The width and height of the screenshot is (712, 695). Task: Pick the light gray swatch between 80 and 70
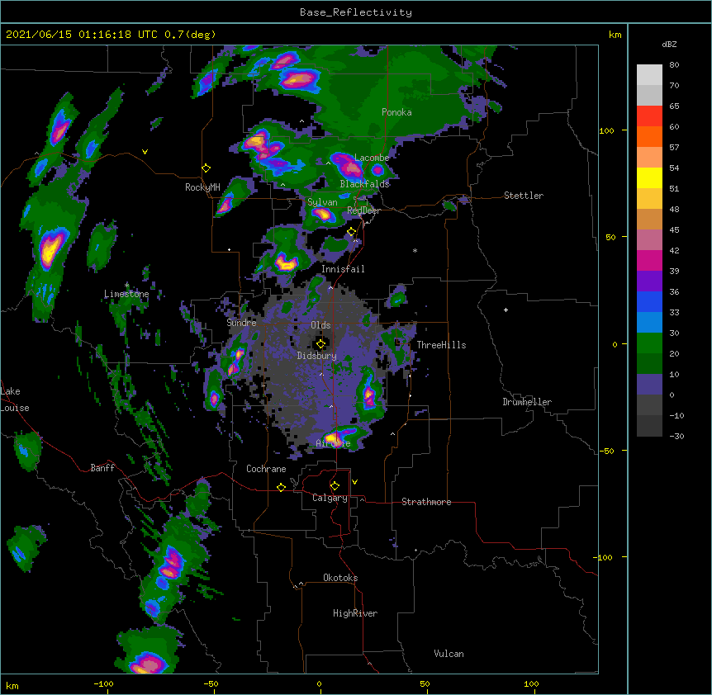[x=649, y=74]
